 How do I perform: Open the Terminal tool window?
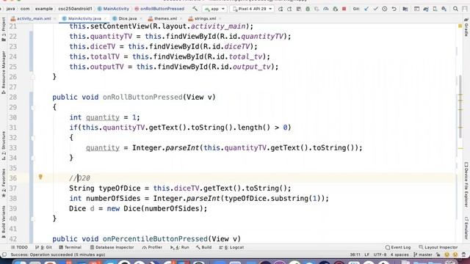[70, 248]
